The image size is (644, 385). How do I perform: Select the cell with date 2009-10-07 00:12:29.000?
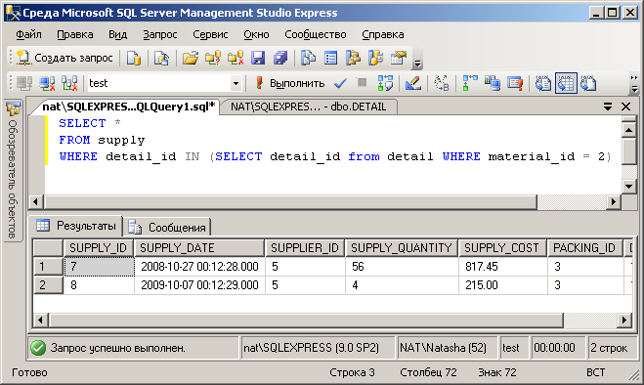pyautogui.click(x=199, y=285)
